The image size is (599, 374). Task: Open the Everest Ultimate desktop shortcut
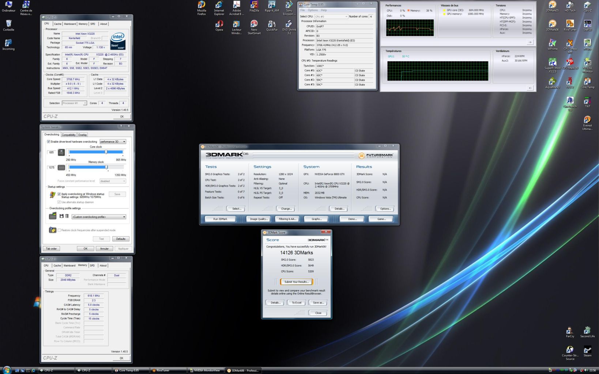[587, 123]
